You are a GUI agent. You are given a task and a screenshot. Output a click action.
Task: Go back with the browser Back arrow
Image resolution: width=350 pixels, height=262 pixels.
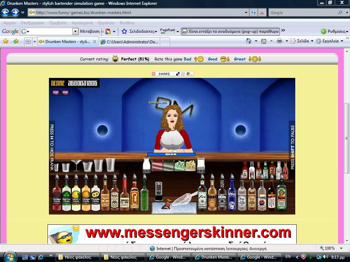tap(5, 13)
